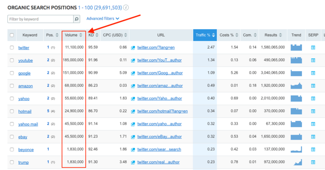Check the box for trump keyword row

pyautogui.click(x=12, y=162)
